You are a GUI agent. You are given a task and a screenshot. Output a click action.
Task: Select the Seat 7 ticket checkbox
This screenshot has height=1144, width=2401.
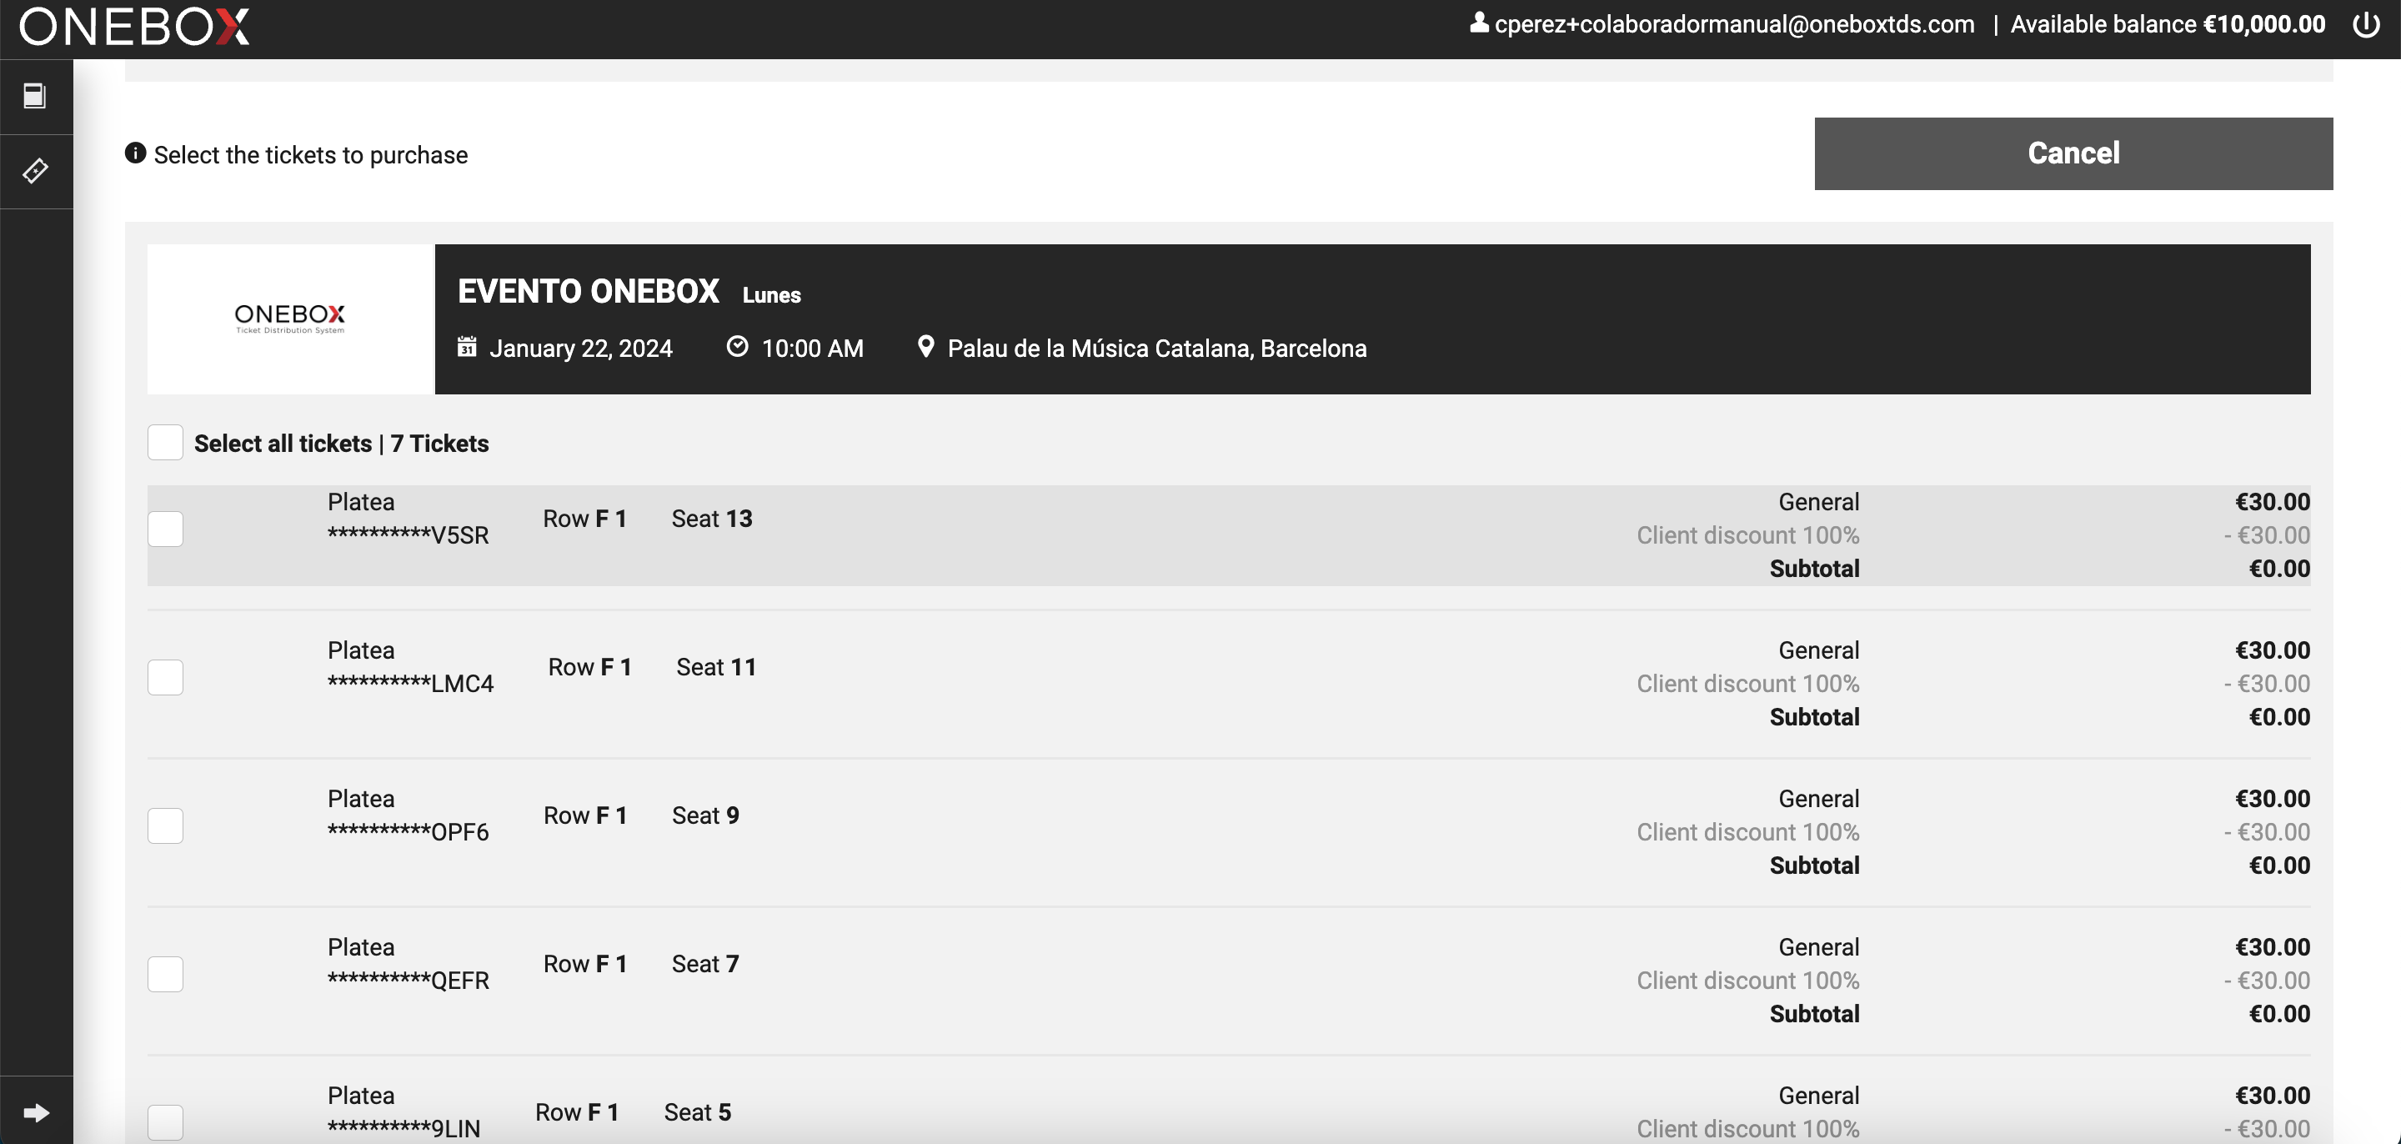coord(165,973)
